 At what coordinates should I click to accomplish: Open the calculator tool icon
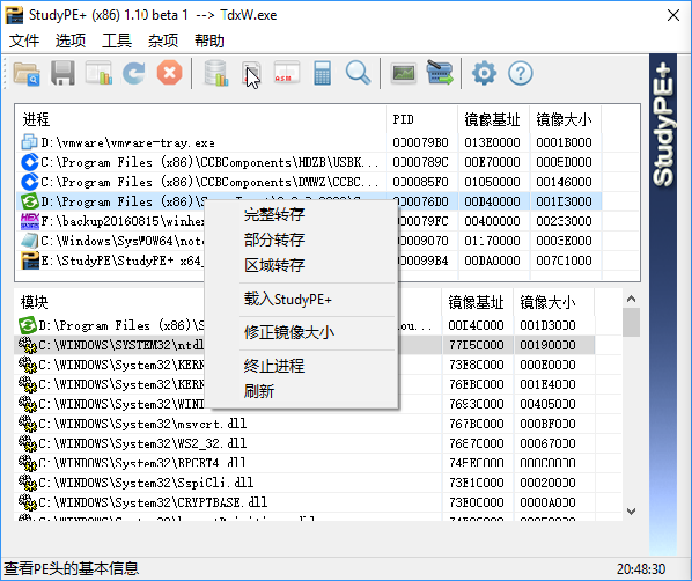click(x=322, y=73)
